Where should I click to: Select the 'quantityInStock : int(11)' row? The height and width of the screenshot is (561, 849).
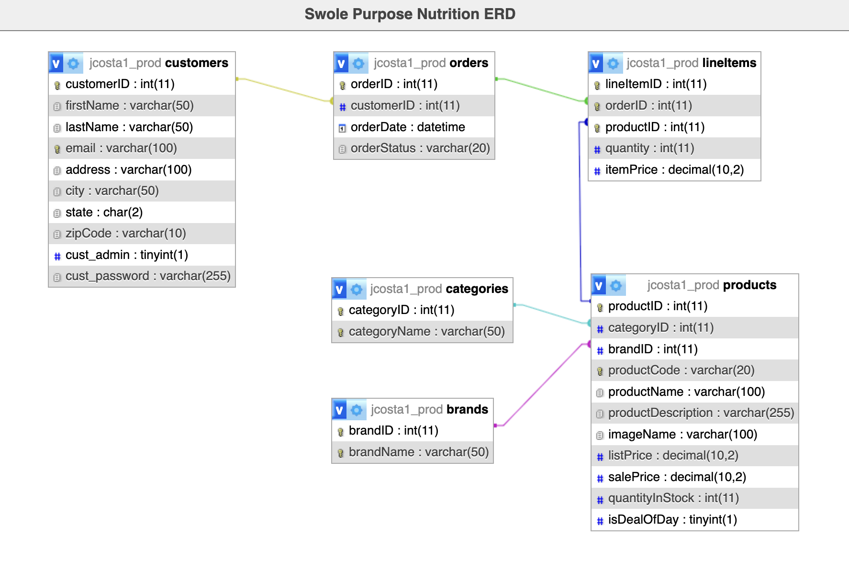pos(695,498)
